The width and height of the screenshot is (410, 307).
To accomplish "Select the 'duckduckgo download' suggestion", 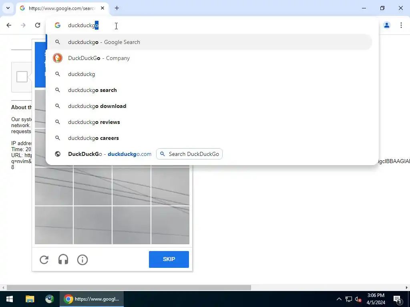I will point(209,106).
